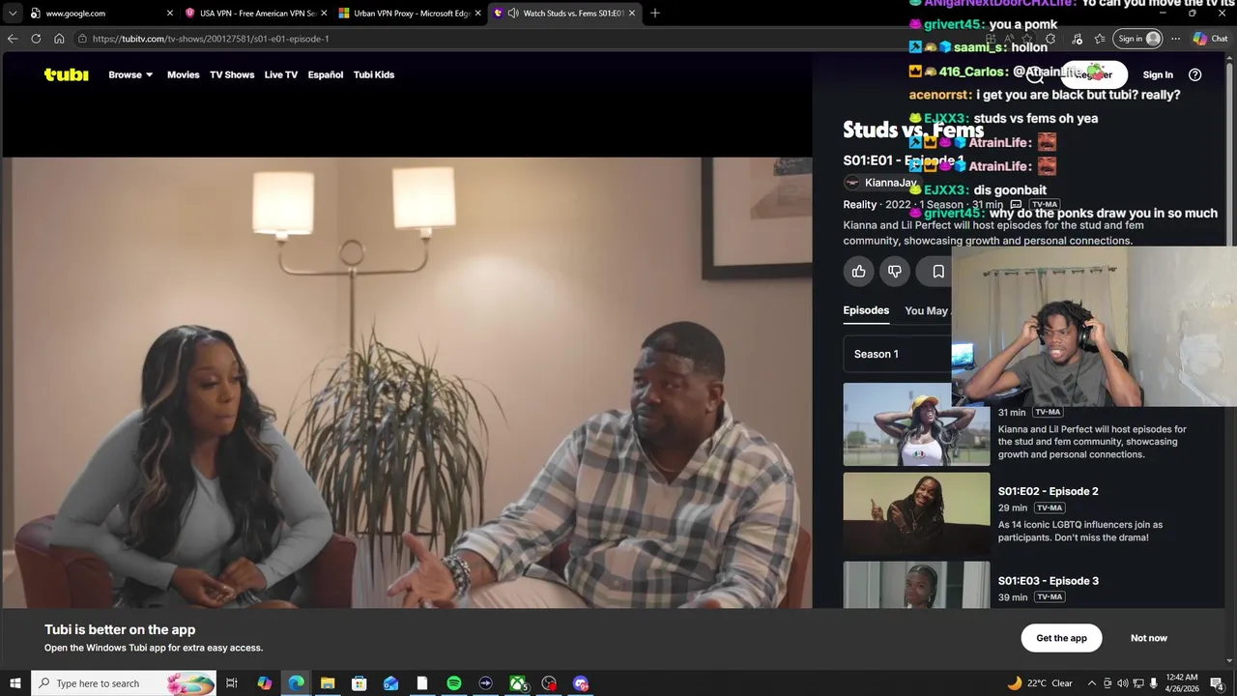Refresh the page
The image size is (1237, 696).
pyautogui.click(x=36, y=39)
